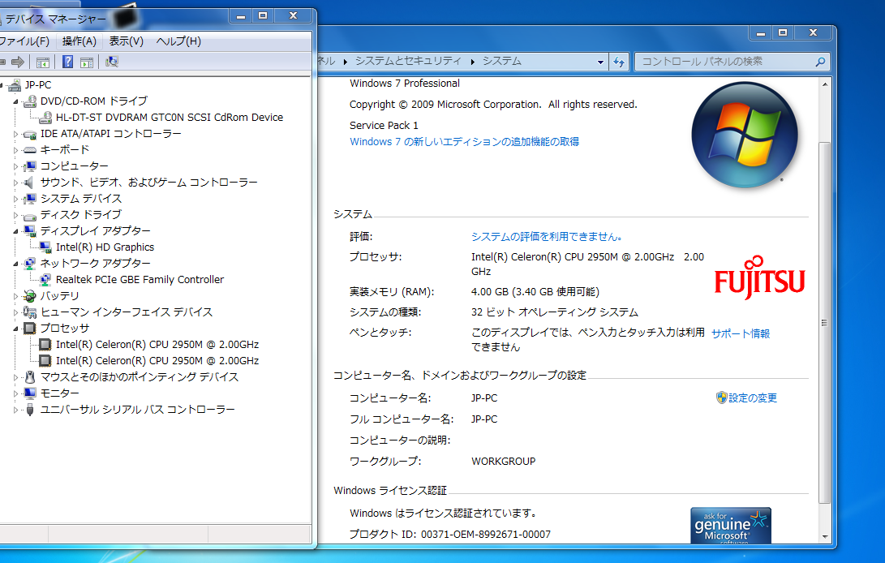885x563 pixels.
Task: Expand the キーボード node
Action: 15,150
